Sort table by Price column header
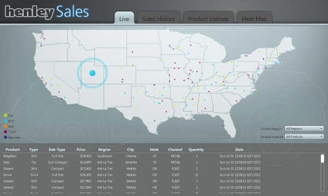Screen dimensions: 328x196 pyautogui.click(x=81, y=150)
